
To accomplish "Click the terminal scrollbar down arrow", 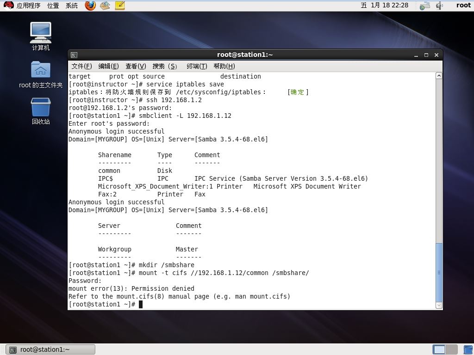I will coord(439,306).
